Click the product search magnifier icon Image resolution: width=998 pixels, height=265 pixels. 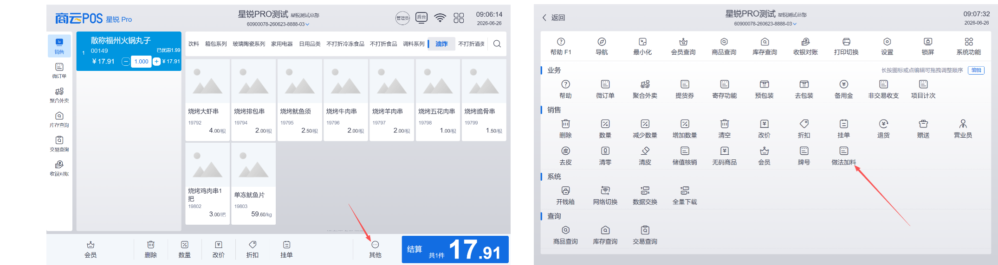tap(497, 44)
